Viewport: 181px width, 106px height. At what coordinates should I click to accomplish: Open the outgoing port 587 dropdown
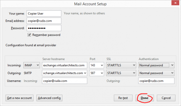97,73
